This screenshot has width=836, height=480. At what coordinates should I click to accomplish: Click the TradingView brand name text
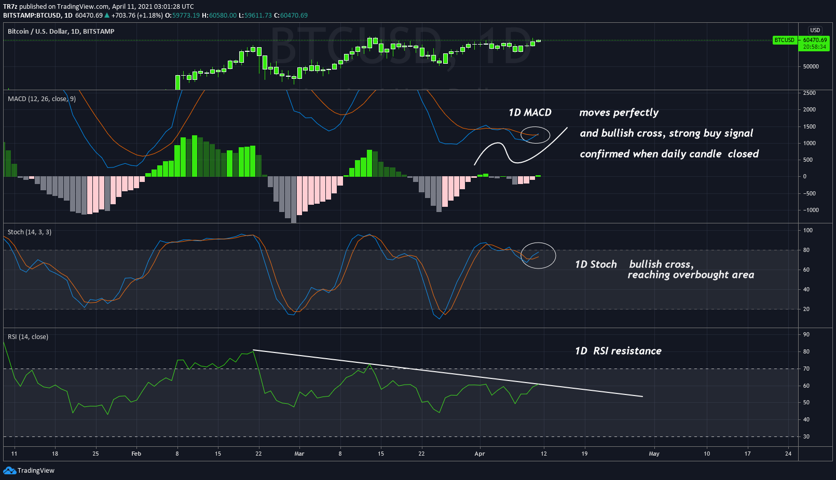pyautogui.click(x=36, y=471)
